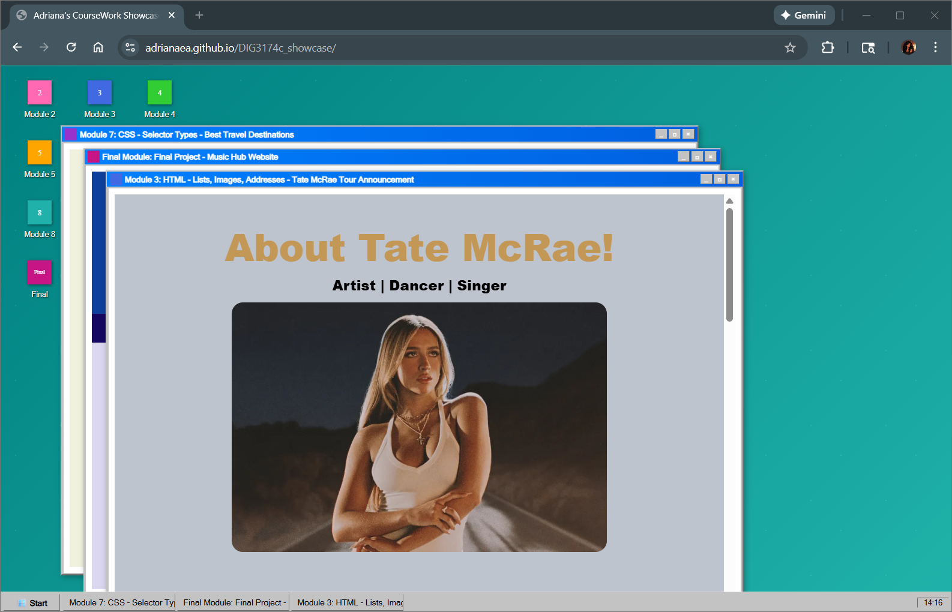Open Chrome's three-dot menu
Screen dimensions: 952x612
click(x=935, y=47)
